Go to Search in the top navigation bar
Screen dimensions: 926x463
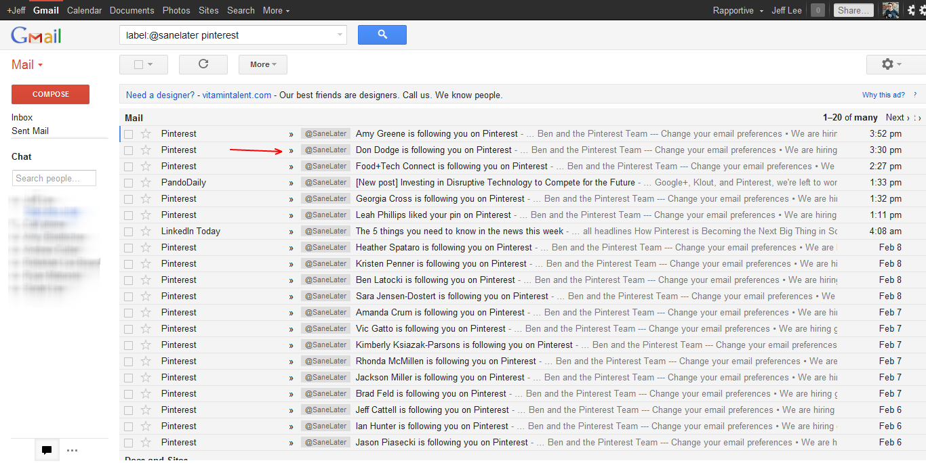241,10
